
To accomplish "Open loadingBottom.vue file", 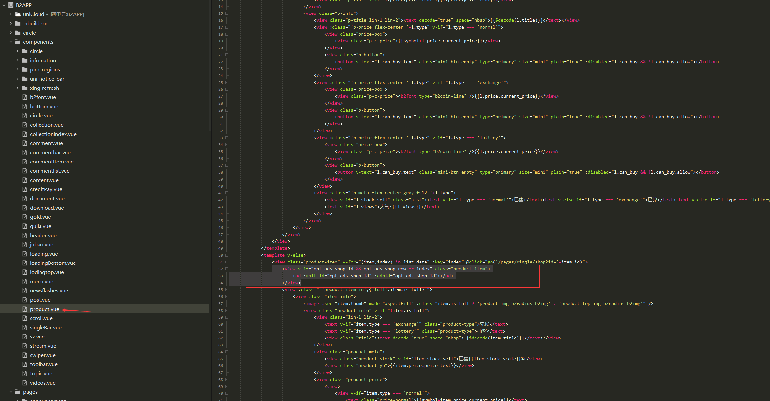I will [53, 263].
